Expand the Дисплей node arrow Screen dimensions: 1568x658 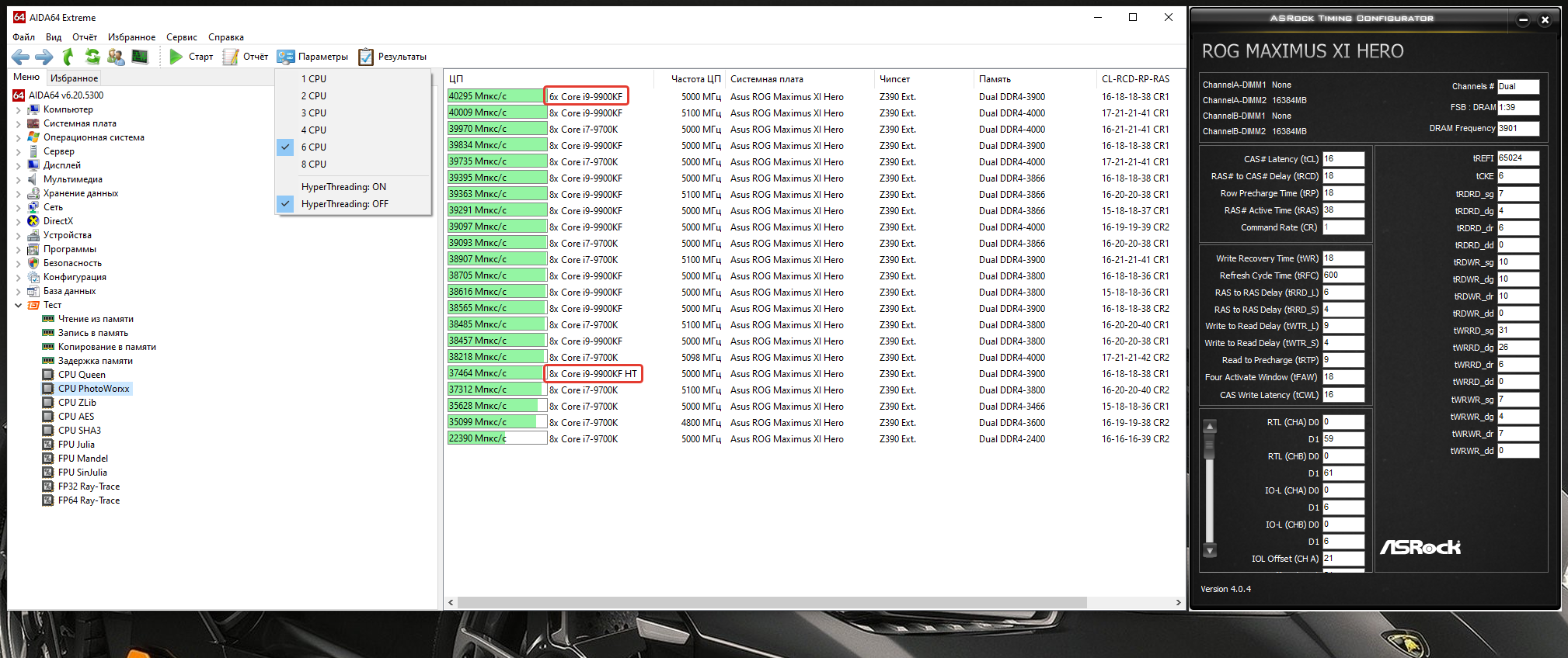18,165
